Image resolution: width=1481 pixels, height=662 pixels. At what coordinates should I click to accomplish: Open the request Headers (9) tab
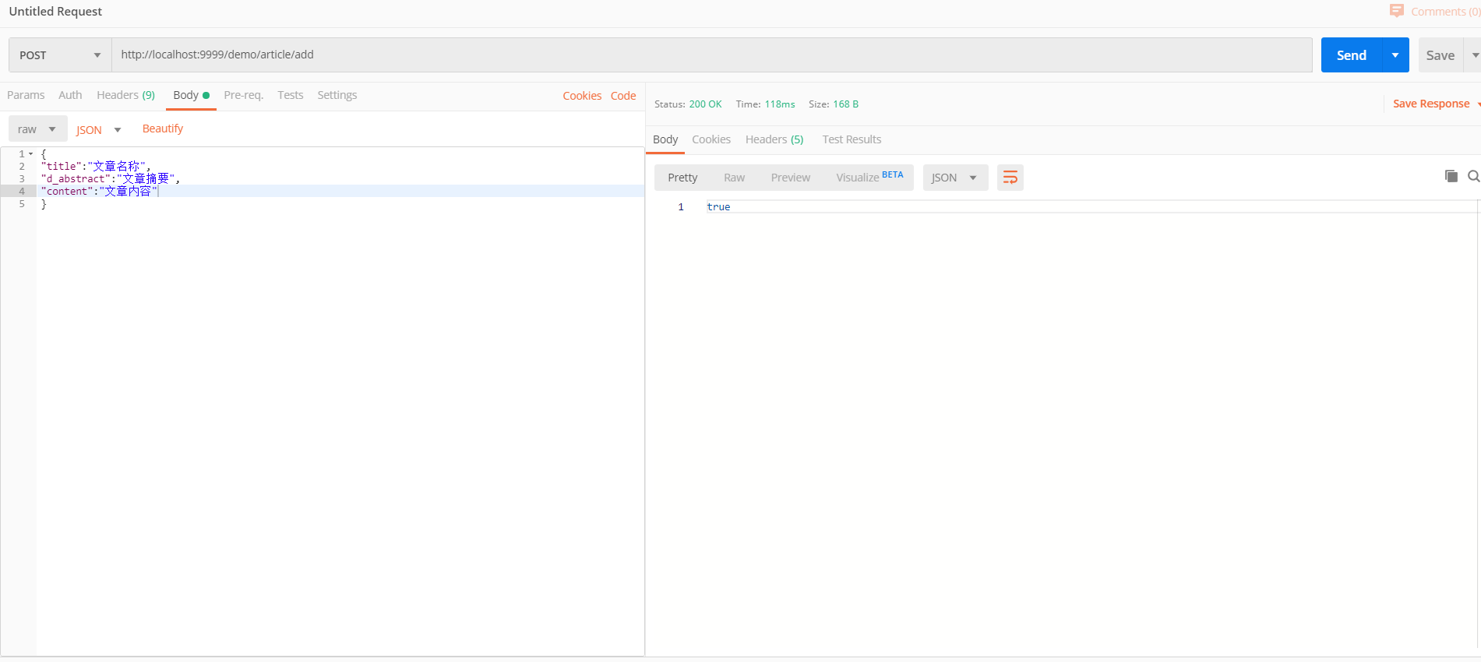[x=125, y=95]
